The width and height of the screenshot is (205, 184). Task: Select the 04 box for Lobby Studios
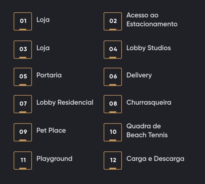(x=113, y=49)
